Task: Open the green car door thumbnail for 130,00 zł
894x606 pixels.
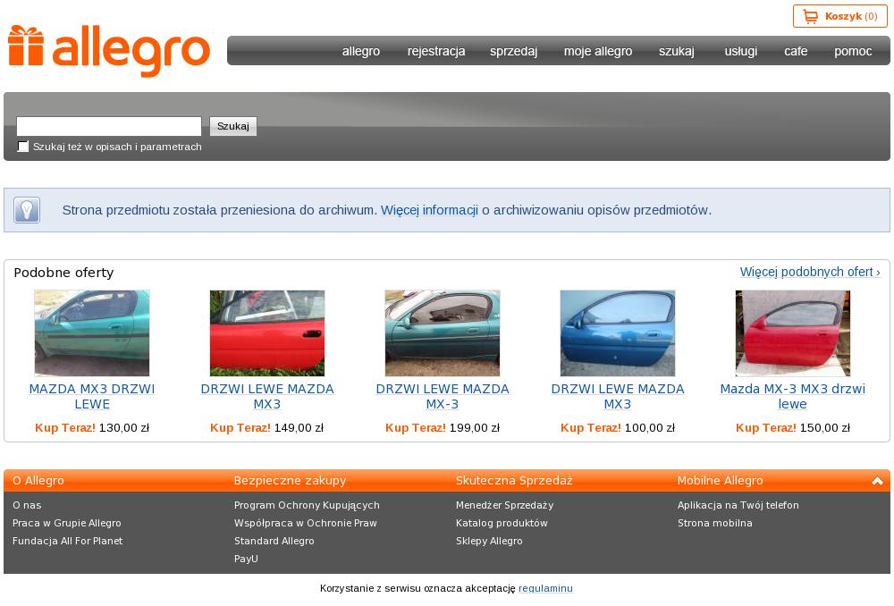Action: [92, 332]
